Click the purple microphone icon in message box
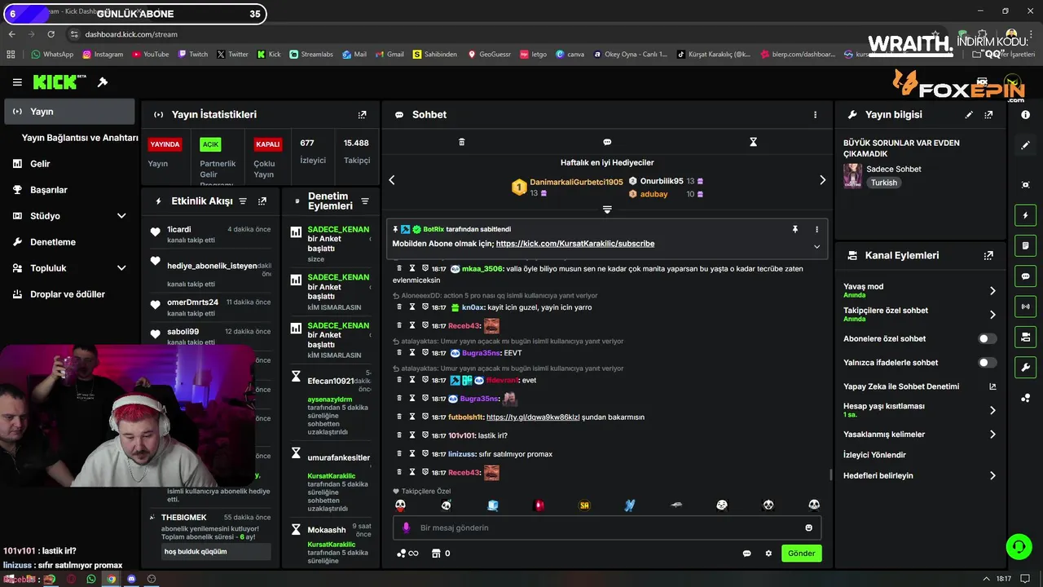Image resolution: width=1043 pixels, height=587 pixels. (406, 527)
